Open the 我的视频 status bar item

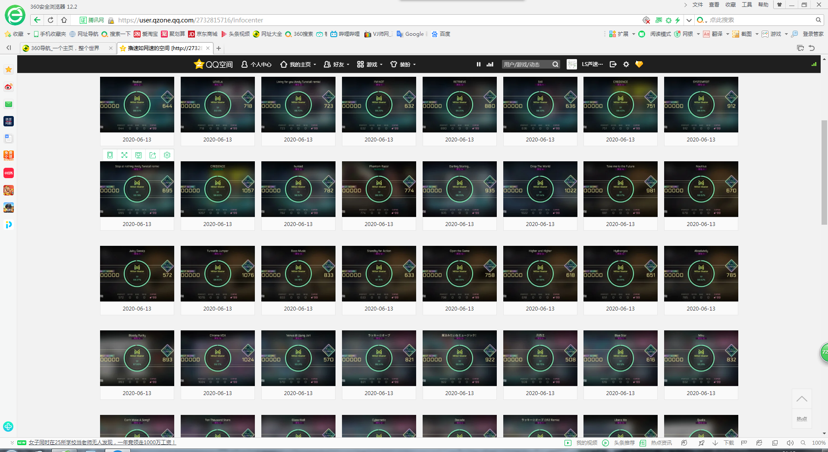click(x=581, y=443)
